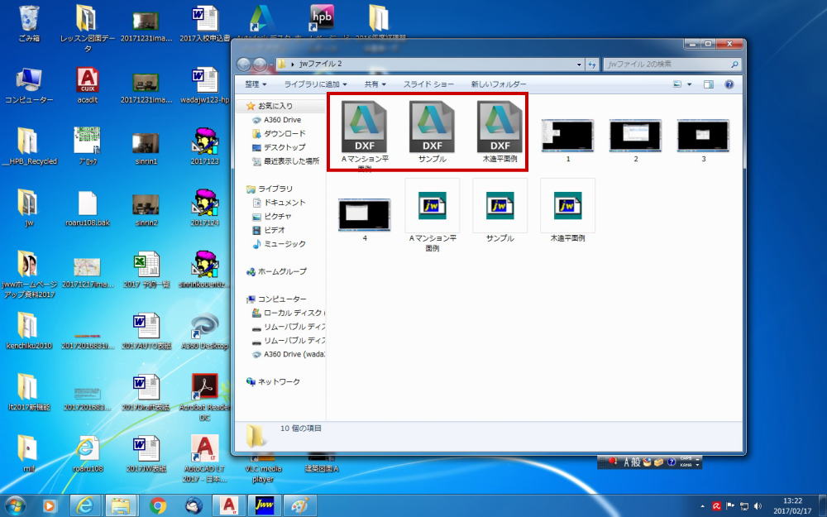This screenshot has width=827, height=517.
Task: Select the 2017 予約一覧 Excel file
Action: pos(146,270)
